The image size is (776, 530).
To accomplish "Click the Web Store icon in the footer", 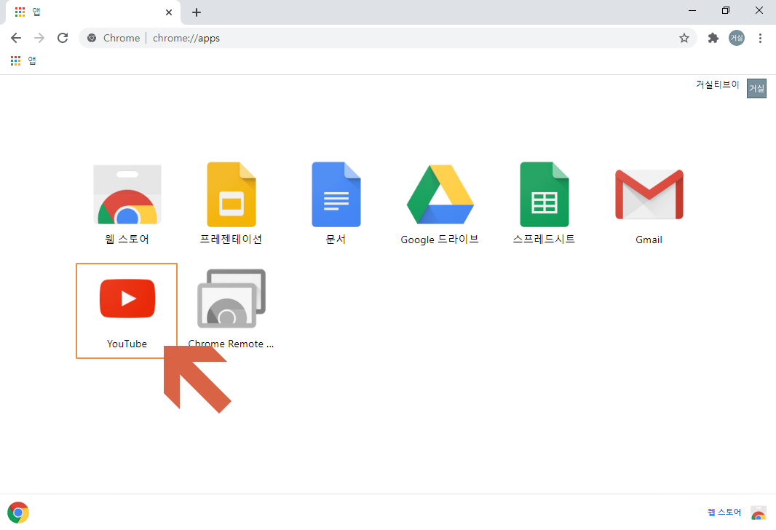I will [759, 513].
